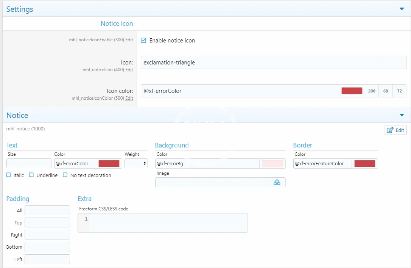Click the Background image upload icon
Image resolution: width=411 pixels, height=268 pixels.
(x=277, y=182)
